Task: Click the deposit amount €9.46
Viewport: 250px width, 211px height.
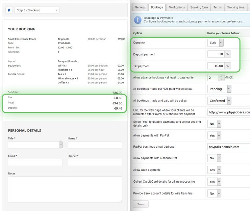Action: [118, 108]
